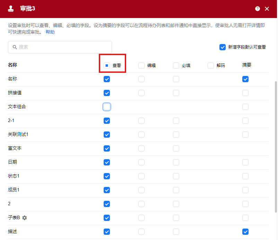The image size is (278, 240).
Task: Toggle 新增字段默认可查看 checkbox
Action: (x=223, y=47)
